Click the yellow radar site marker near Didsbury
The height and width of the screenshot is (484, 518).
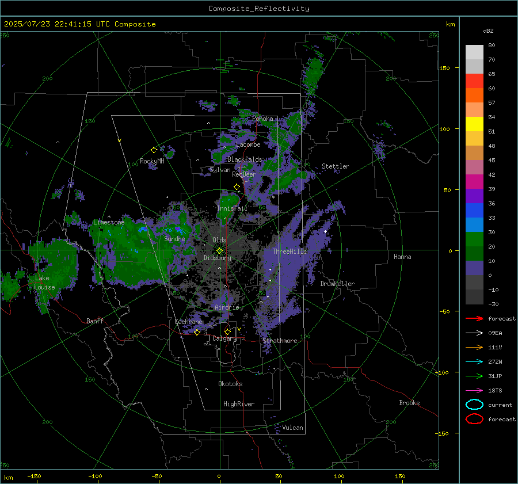[219, 251]
